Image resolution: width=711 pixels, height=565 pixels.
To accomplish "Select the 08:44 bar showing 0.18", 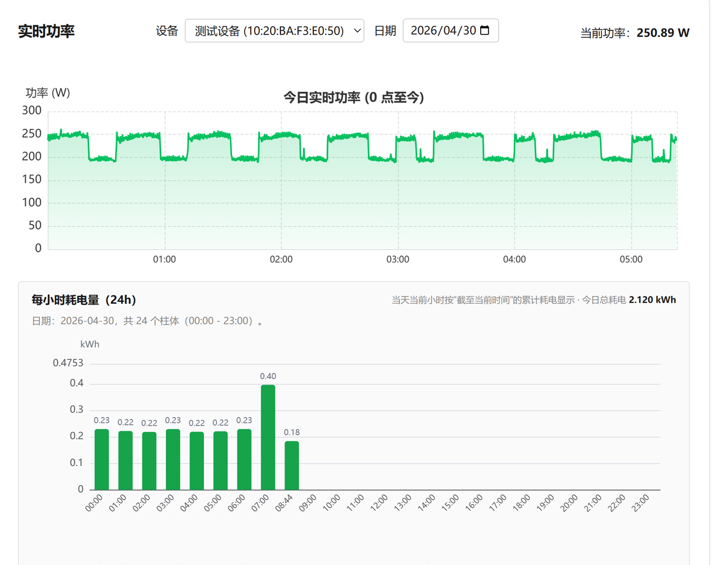I will pos(292,465).
